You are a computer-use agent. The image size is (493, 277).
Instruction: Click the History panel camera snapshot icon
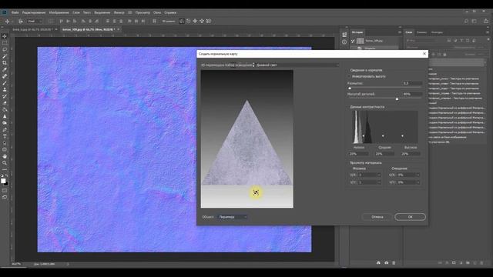coord(387,262)
